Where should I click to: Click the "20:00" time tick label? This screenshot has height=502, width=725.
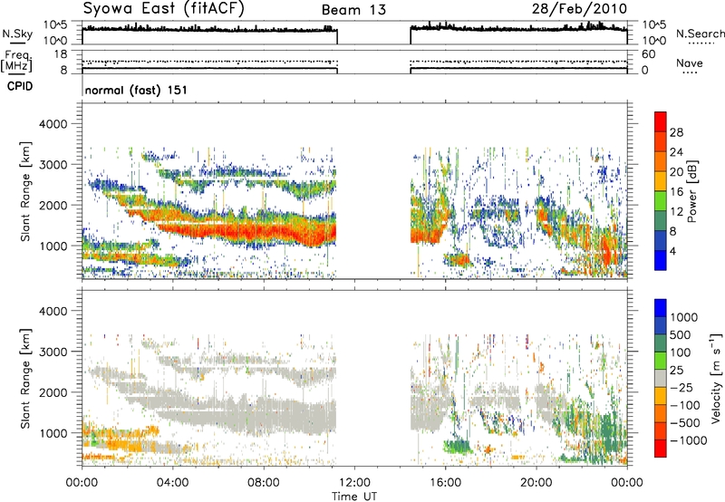pos(536,483)
